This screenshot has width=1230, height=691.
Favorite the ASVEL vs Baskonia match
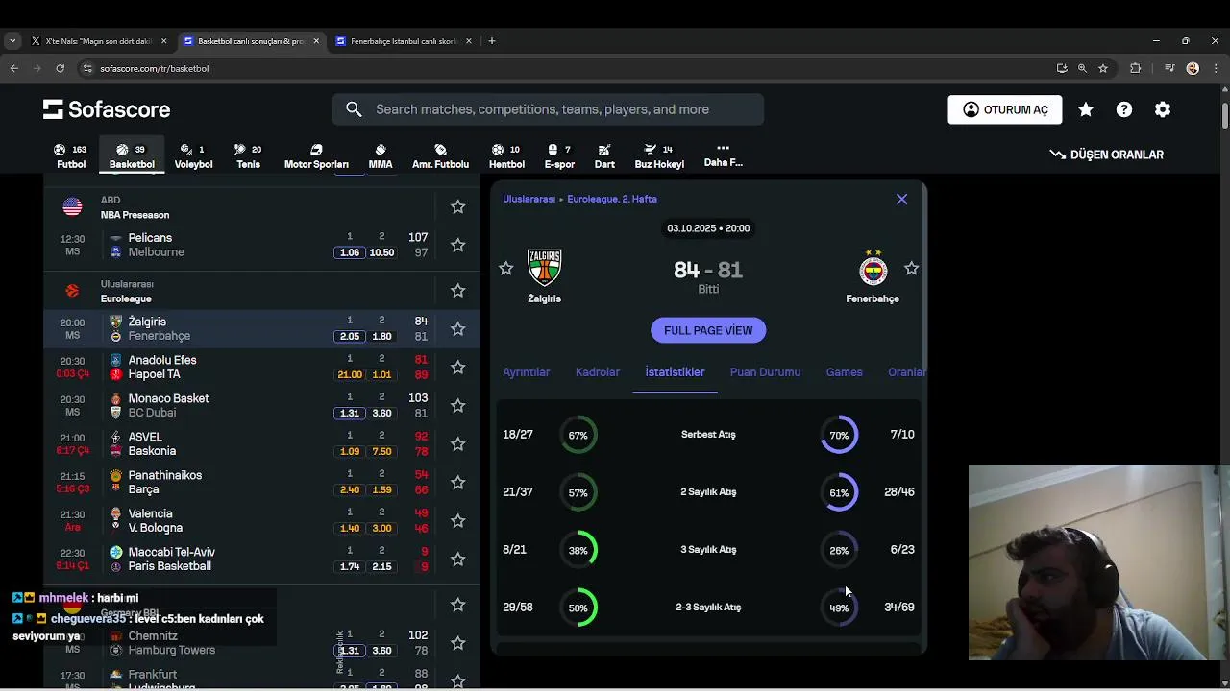tap(458, 444)
